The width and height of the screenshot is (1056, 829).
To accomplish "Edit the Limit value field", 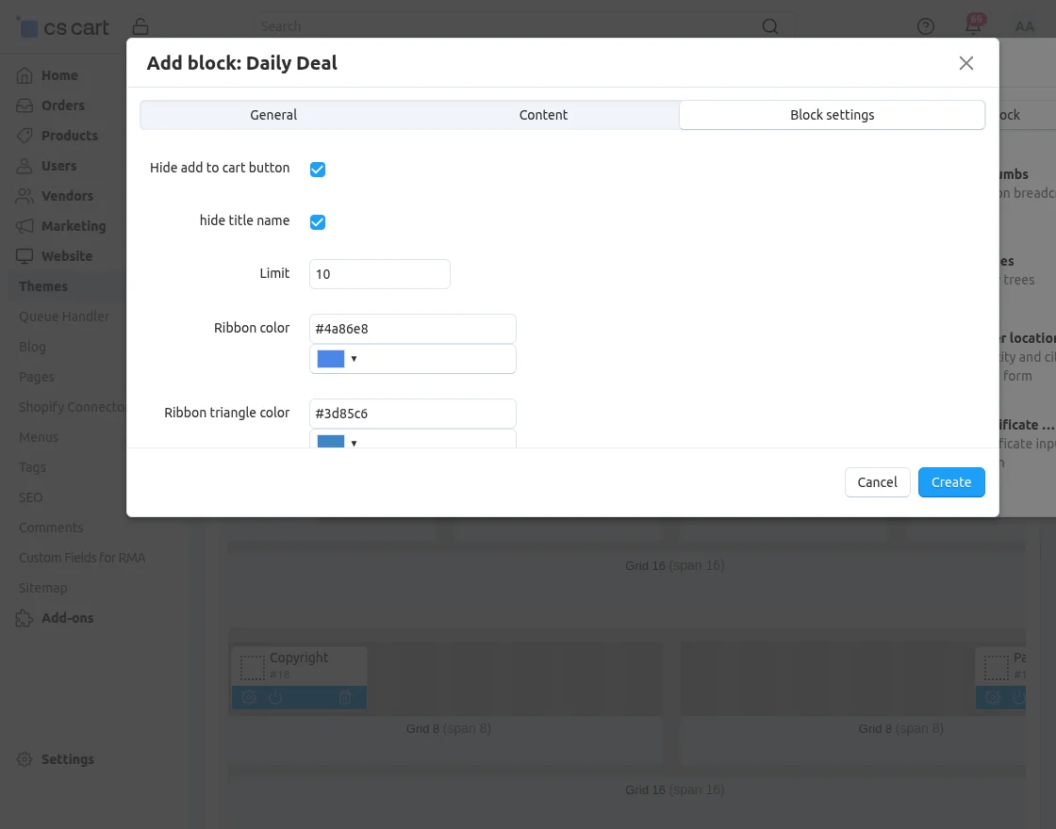I will click(379, 273).
